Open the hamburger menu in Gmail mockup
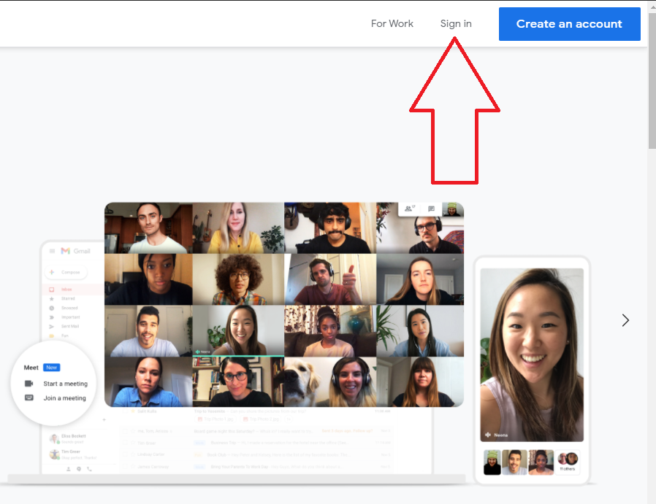The image size is (656, 504). click(52, 251)
